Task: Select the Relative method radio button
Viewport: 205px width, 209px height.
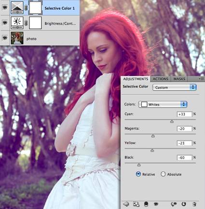Action: coord(138,174)
